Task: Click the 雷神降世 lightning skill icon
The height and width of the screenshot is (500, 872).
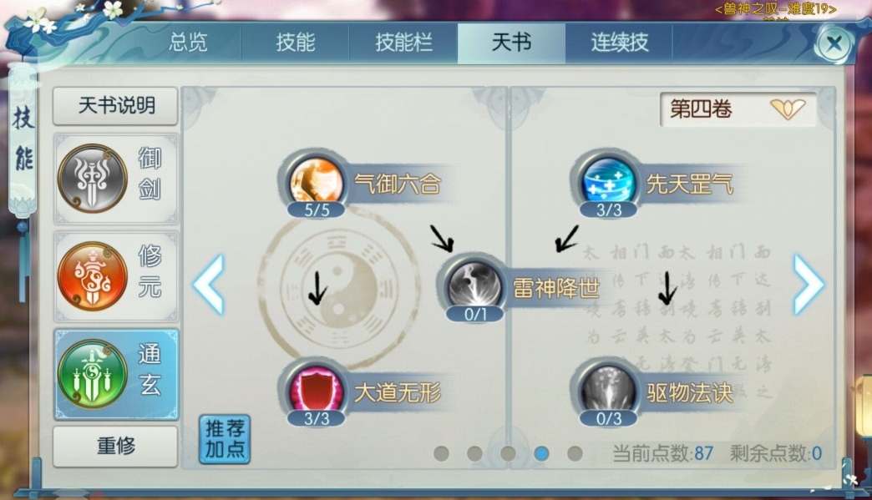Action: [475, 285]
